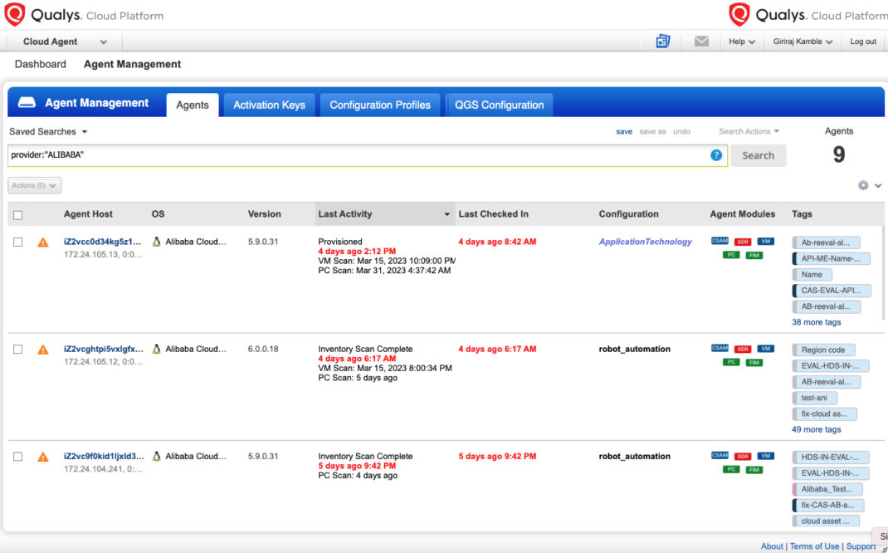Click the XDR module badge on first agent row
888x553 pixels.
(x=742, y=242)
